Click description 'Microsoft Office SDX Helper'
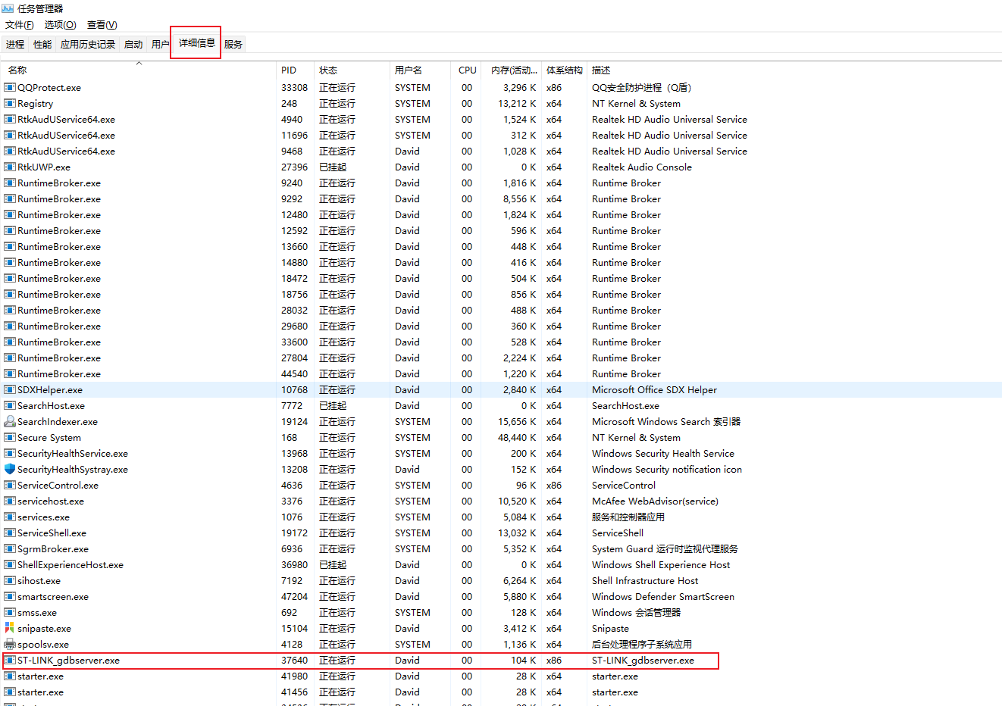Screen dimensions: 1002x706 click(654, 389)
